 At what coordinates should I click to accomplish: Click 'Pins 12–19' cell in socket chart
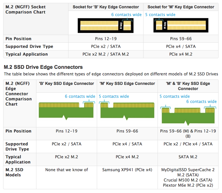pyautogui.click(x=106, y=39)
